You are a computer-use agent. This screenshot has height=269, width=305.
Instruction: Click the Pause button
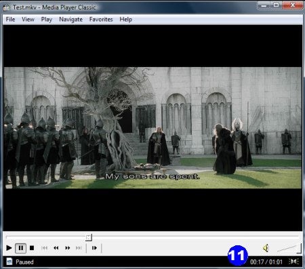click(20, 248)
